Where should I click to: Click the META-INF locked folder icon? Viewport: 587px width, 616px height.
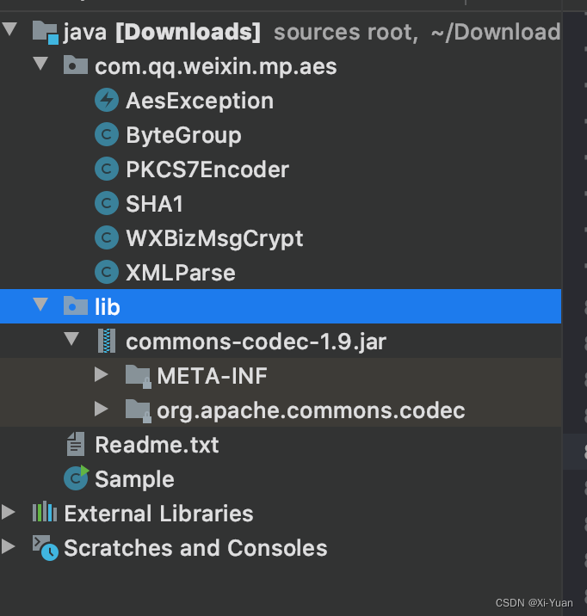[x=139, y=376]
